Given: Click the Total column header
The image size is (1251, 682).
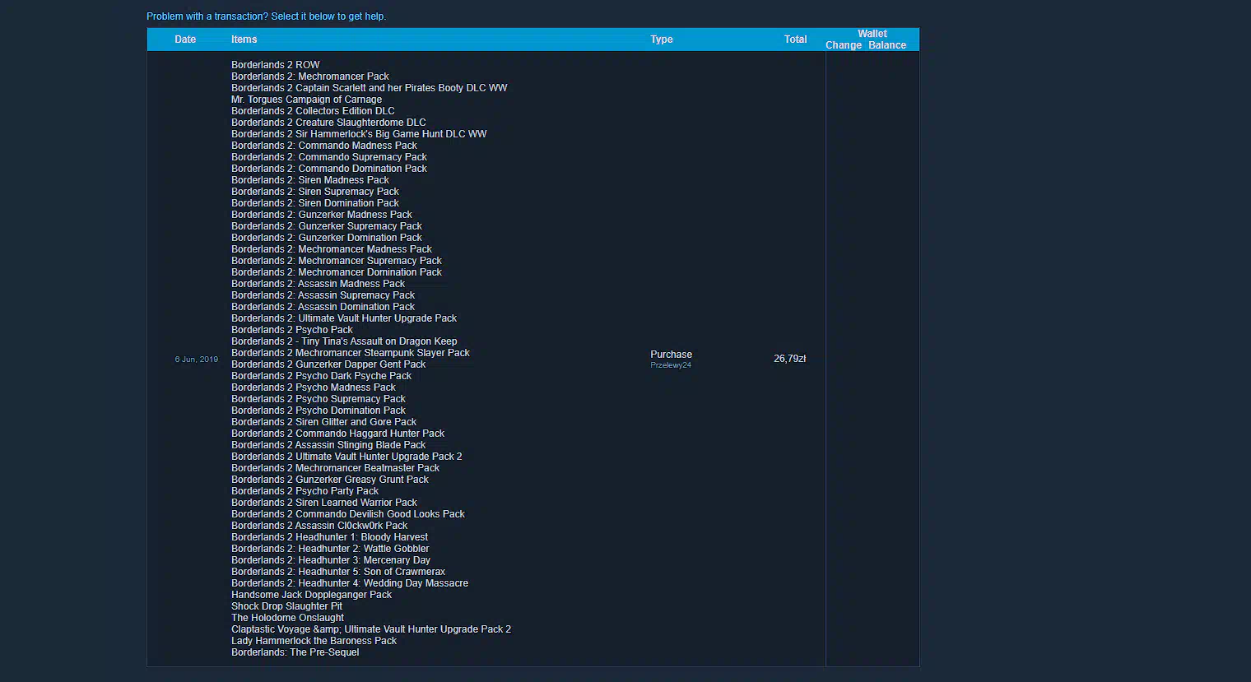Looking at the screenshot, I should pyautogui.click(x=795, y=39).
